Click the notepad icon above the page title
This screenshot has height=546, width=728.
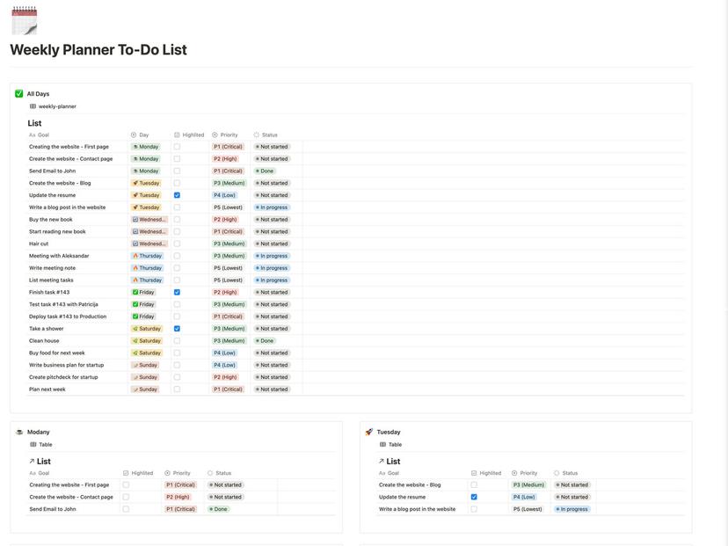tap(23, 21)
